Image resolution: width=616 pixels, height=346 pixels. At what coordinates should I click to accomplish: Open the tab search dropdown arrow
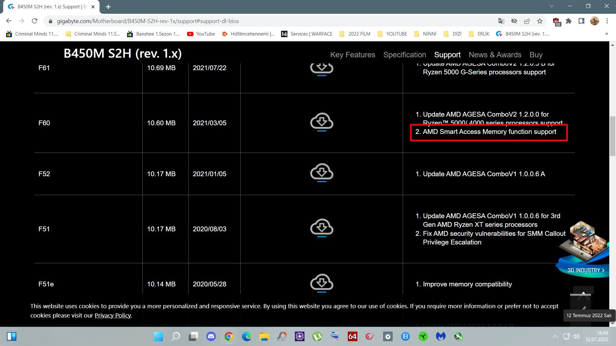(x=552, y=6)
